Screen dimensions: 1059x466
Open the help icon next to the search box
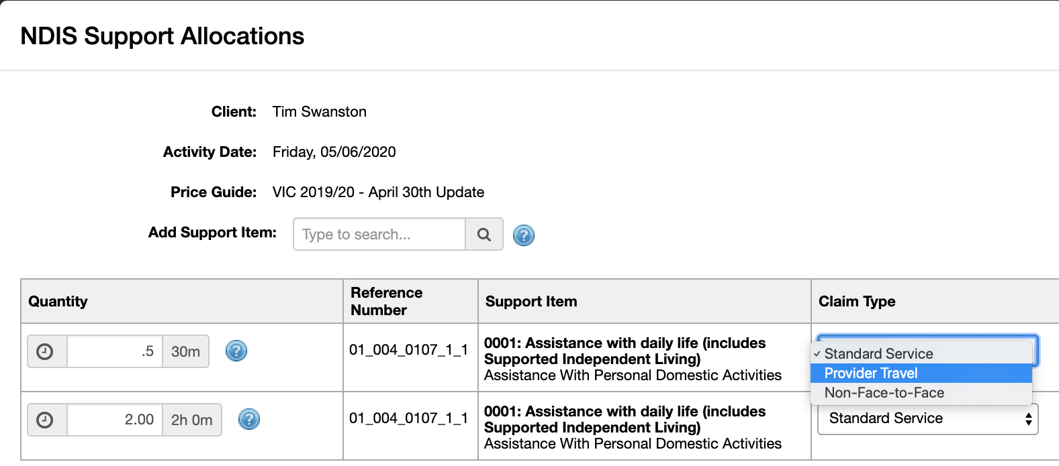(x=524, y=235)
